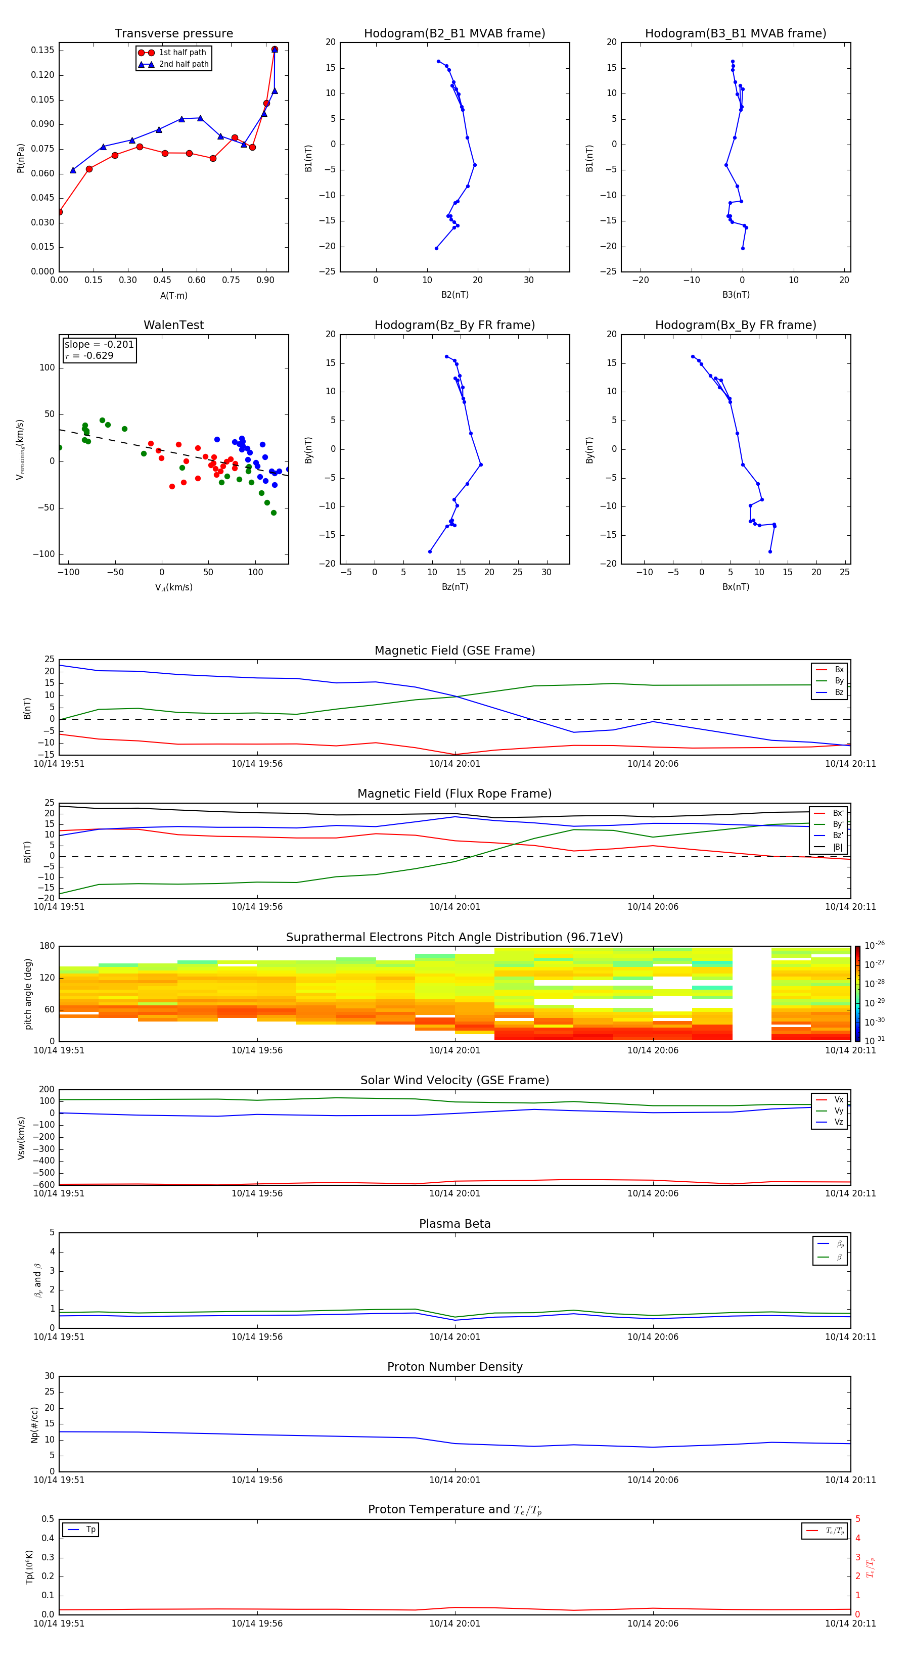Click the "A(T·m)" x-axis label
Viewport: 910px width, 1668px height.
click(173, 296)
